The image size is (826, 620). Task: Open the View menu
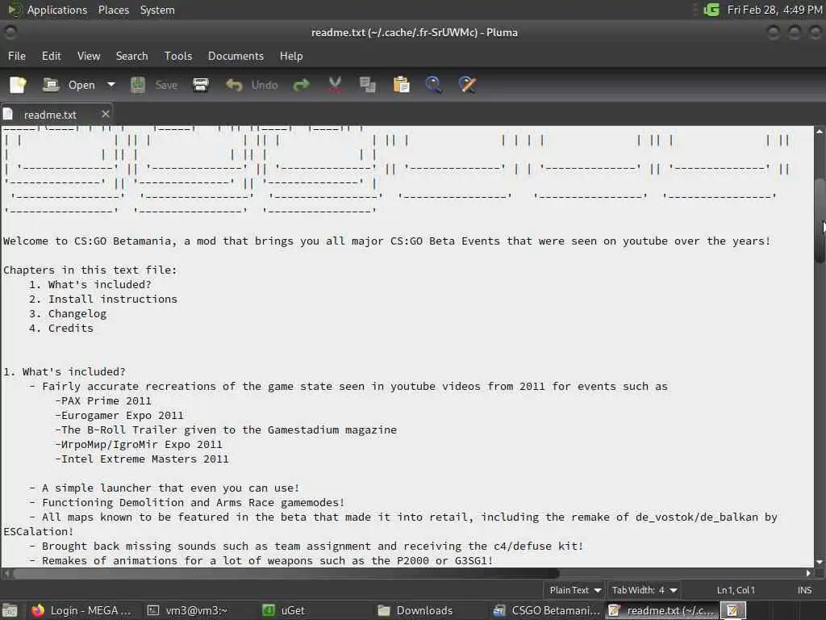(89, 56)
